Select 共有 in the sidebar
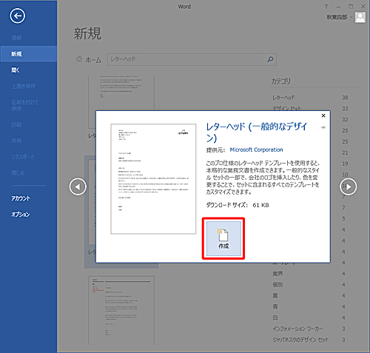Viewport: 370px width, 353px height. (29, 141)
